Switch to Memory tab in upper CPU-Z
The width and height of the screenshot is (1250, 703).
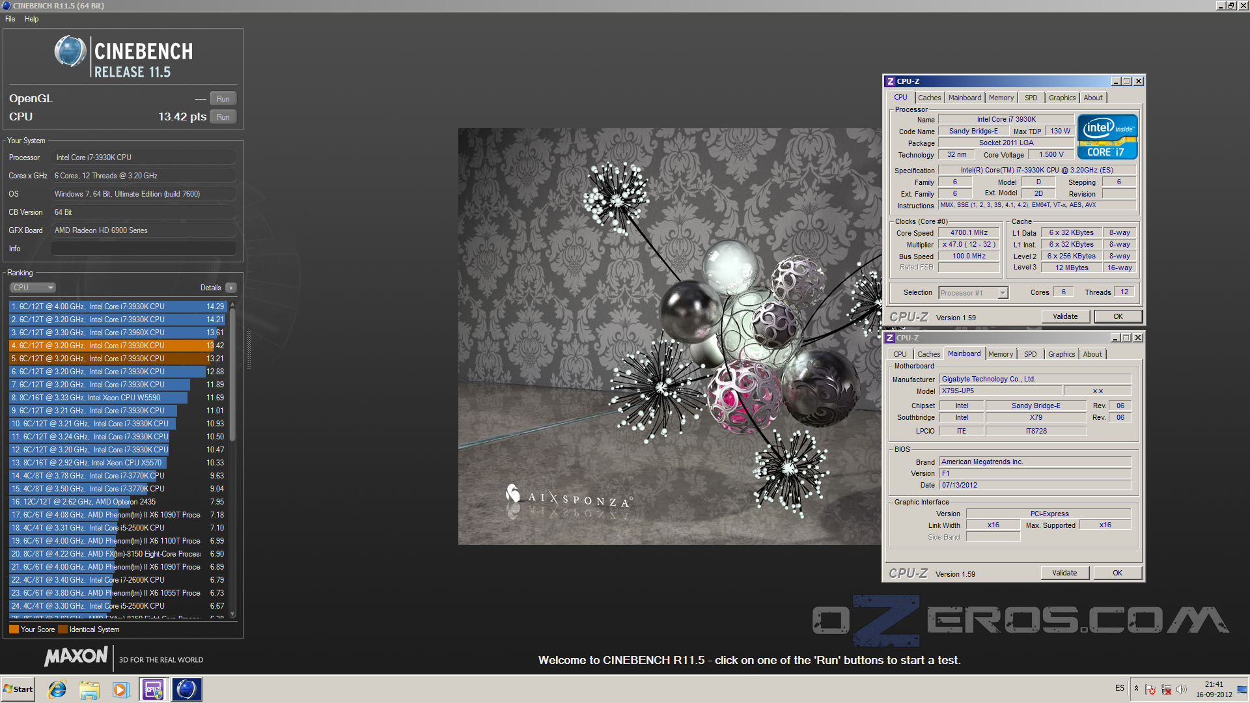coord(1001,98)
